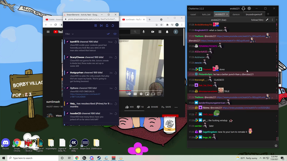Click the YouTube video progress bar
Image resolution: width=287 pixels, height=161 pixels.
pos(140,90)
